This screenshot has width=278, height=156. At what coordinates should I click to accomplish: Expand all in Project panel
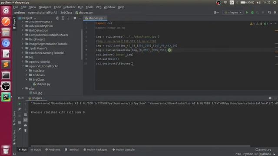pyautogui.click(x=63, y=18)
